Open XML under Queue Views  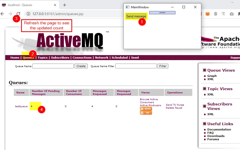pyautogui.click(x=210, y=79)
